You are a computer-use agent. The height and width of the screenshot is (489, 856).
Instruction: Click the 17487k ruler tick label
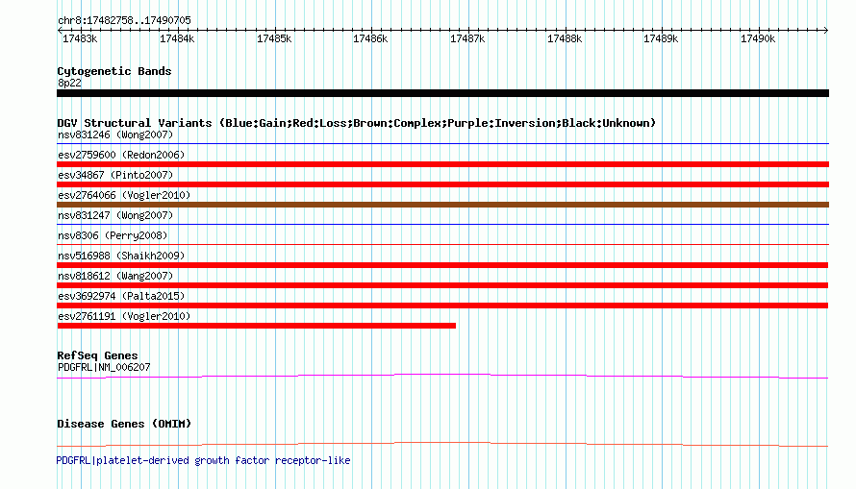pos(467,38)
